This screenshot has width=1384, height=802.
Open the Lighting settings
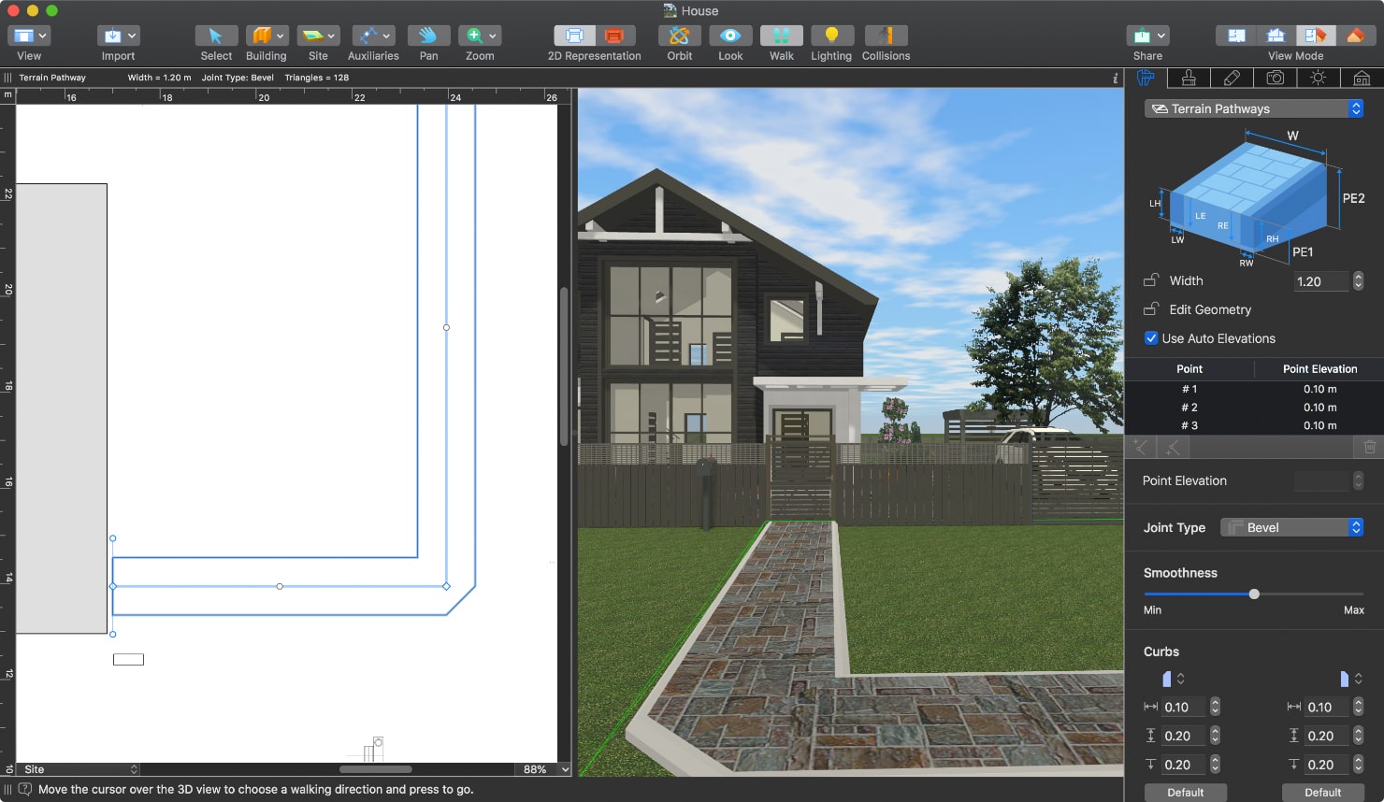(x=831, y=37)
